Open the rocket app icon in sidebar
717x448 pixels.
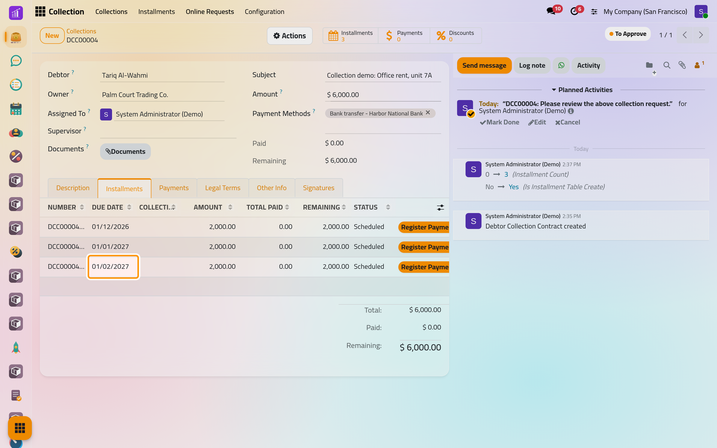tap(16, 348)
